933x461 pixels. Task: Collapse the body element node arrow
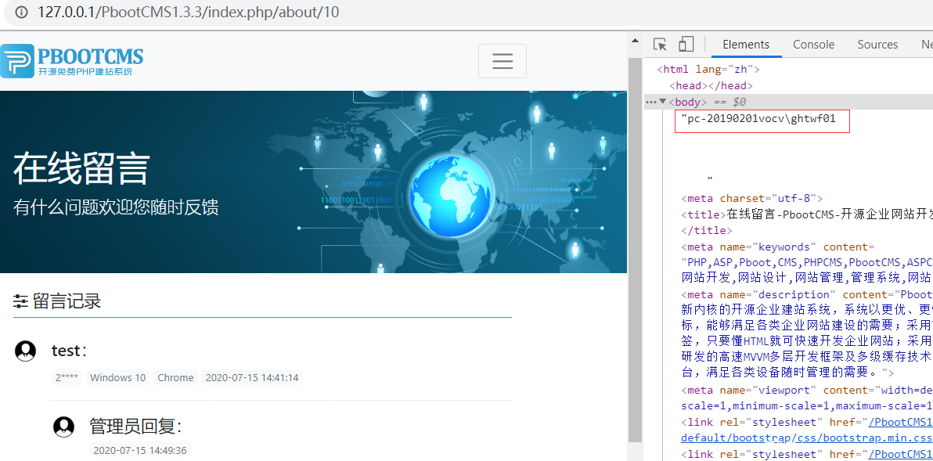pos(663,102)
